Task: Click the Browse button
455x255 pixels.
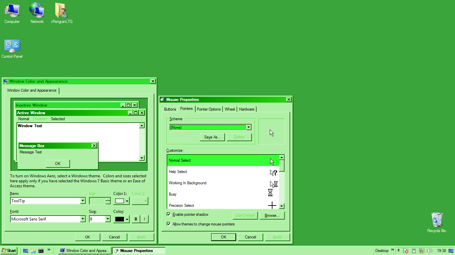Action: (x=272, y=215)
